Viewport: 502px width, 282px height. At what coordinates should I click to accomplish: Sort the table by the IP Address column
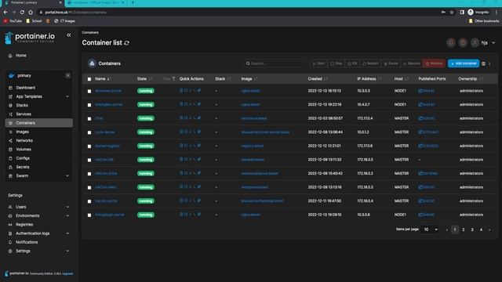pos(369,78)
